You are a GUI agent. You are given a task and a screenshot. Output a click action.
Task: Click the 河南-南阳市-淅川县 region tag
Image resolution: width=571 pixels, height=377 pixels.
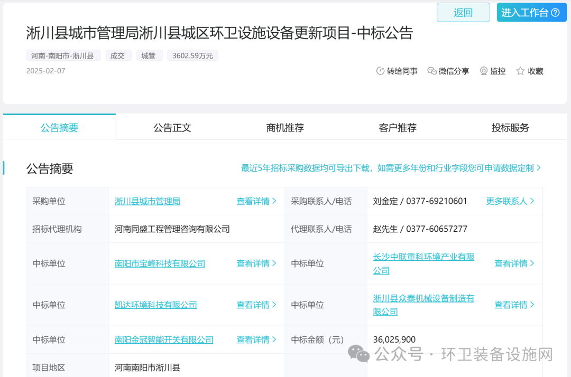click(x=63, y=55)
